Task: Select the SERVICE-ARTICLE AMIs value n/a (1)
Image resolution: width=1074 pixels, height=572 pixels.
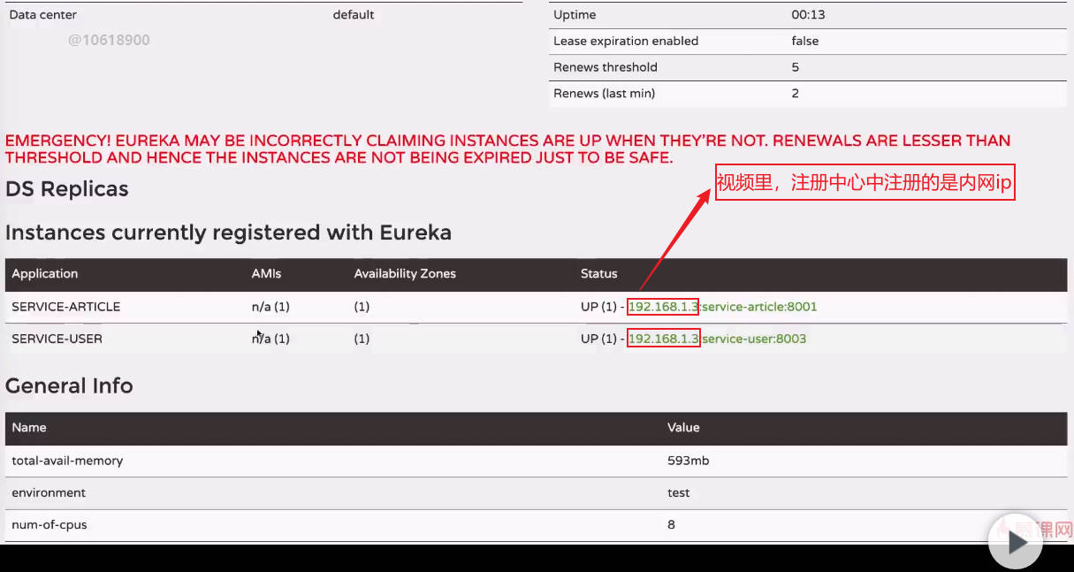Action: click(x=270, y=307)
